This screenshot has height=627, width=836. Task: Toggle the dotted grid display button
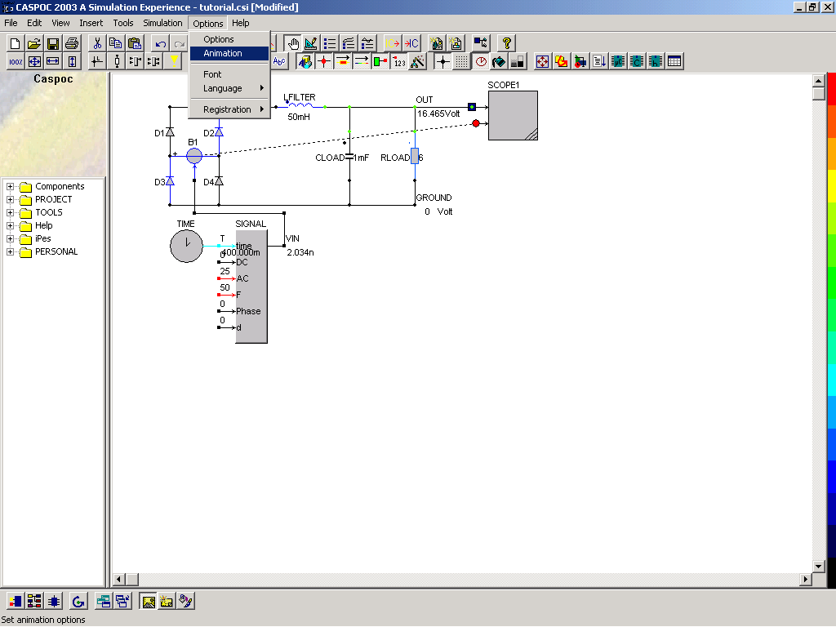click(461, 62)
